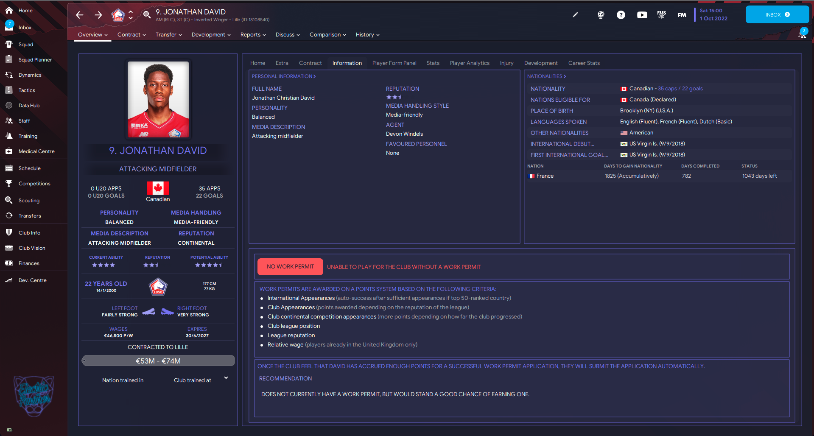Screen dimensions: 814x436
Task: Expand the Development dropdown in the menu bar
Action: coord(211,35)
